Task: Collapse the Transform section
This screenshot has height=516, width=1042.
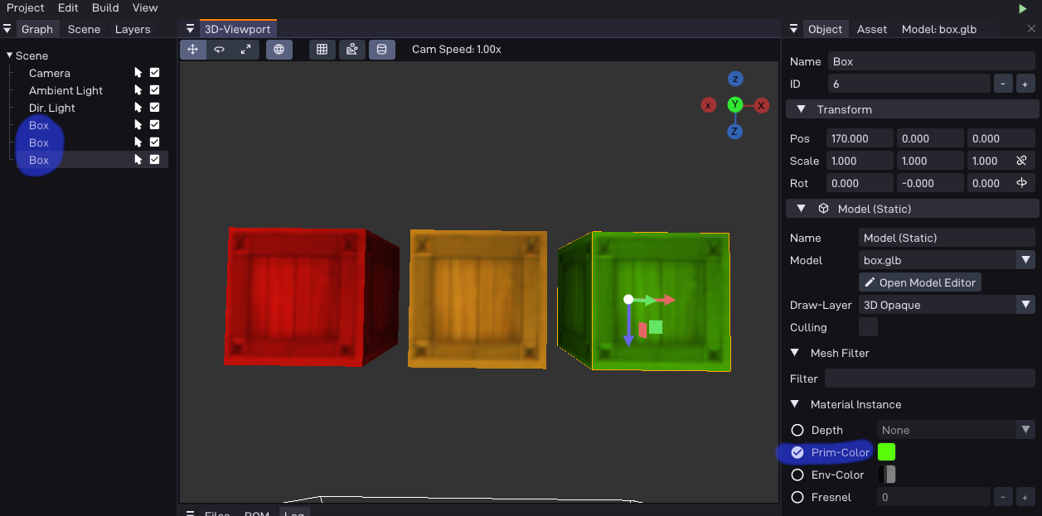Action: [801, 109]
